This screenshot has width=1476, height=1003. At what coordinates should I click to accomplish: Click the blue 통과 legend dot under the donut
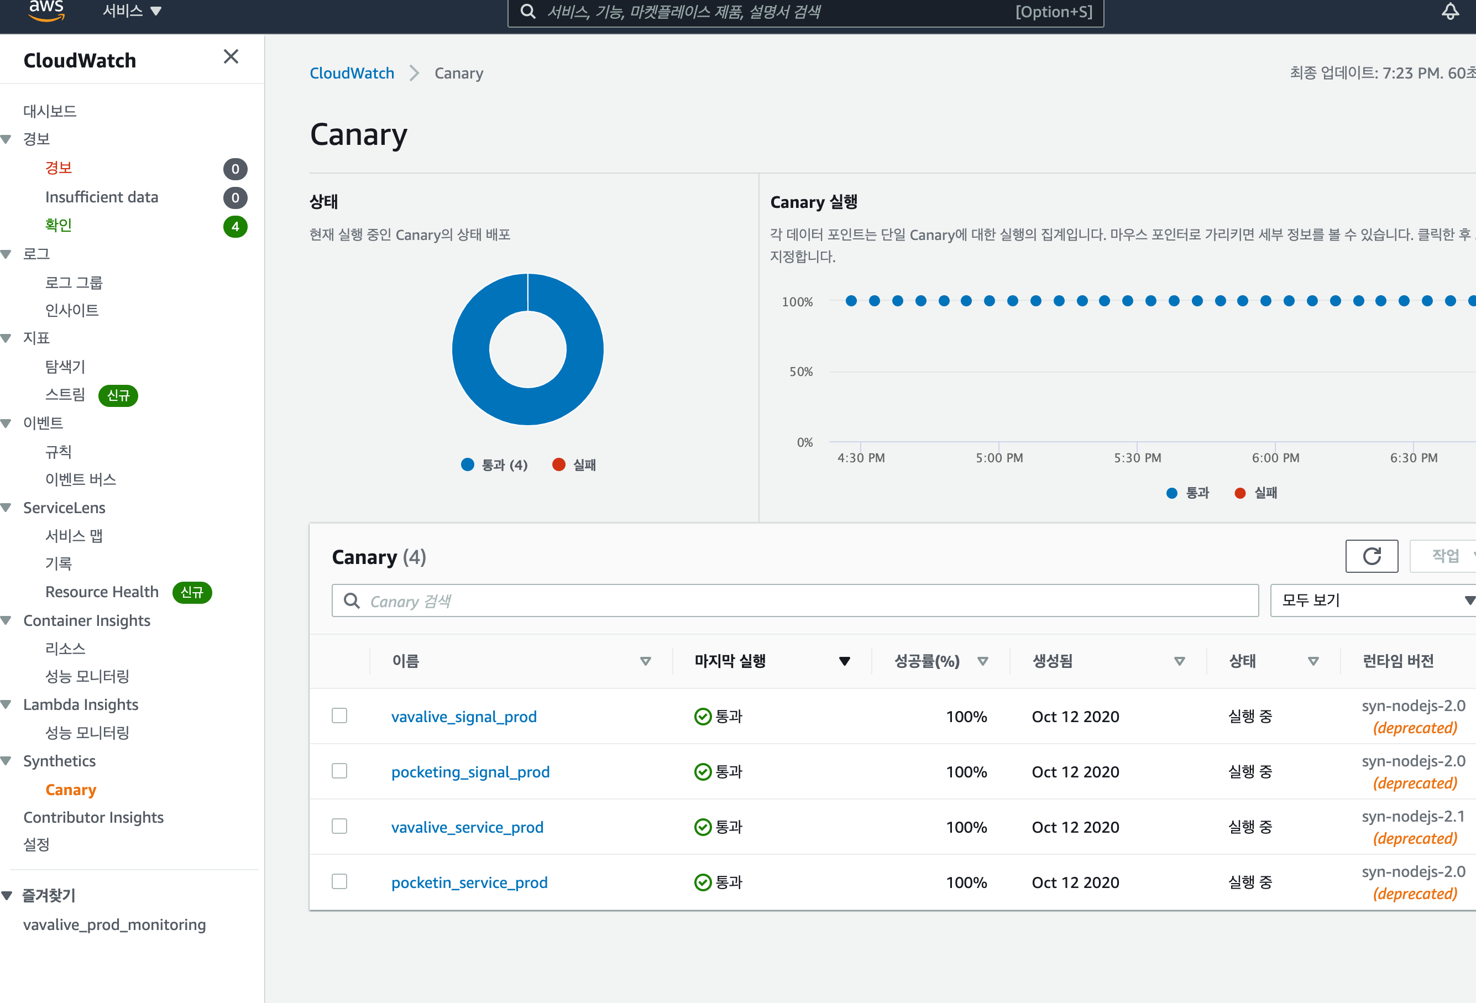click(468, 464)
